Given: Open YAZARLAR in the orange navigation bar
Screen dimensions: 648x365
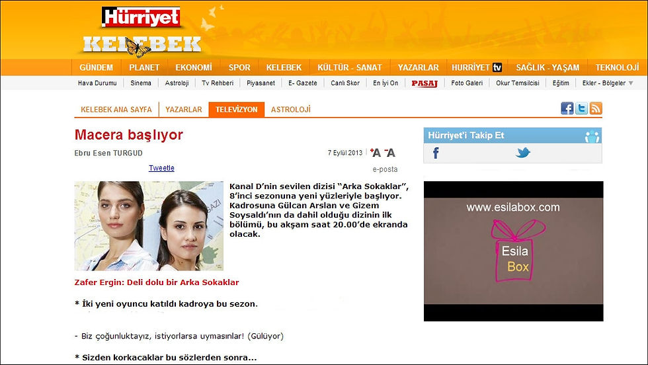Looking at the screenshot, I should pos(418,67).
